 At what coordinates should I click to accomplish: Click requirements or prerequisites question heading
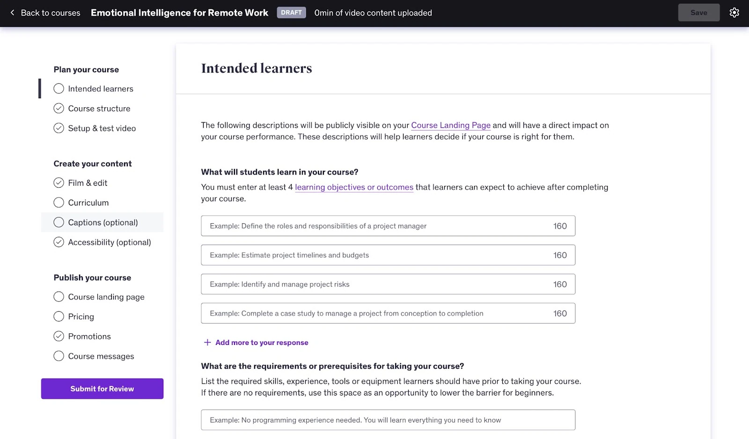332,366
